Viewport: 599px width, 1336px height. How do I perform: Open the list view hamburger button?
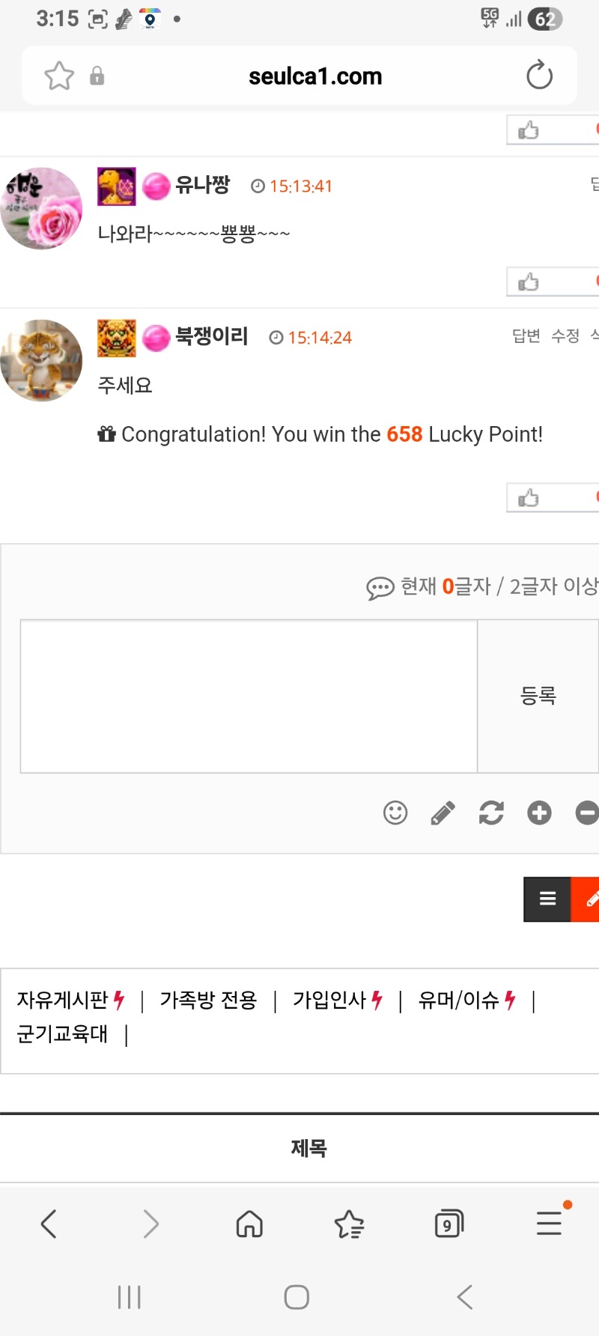click(547, 899)
